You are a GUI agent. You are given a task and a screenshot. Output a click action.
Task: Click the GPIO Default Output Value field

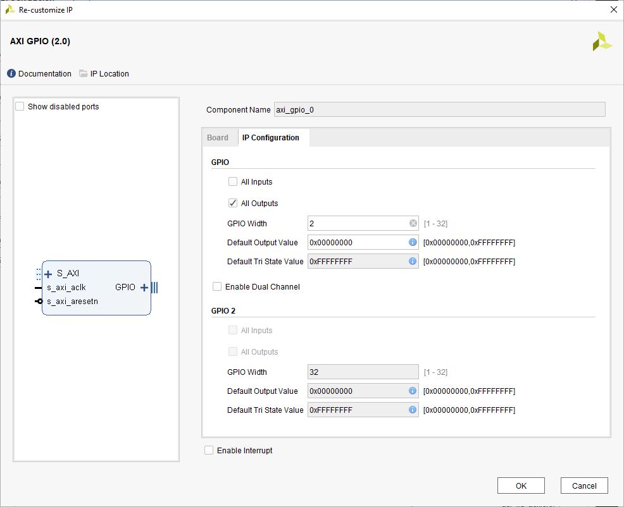(356, 242)
